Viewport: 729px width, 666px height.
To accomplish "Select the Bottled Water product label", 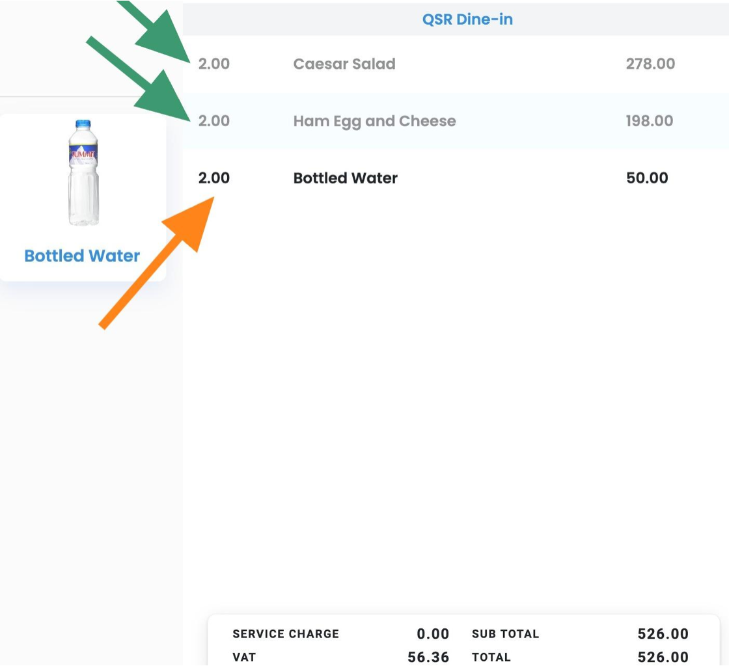I will point(82,256).
